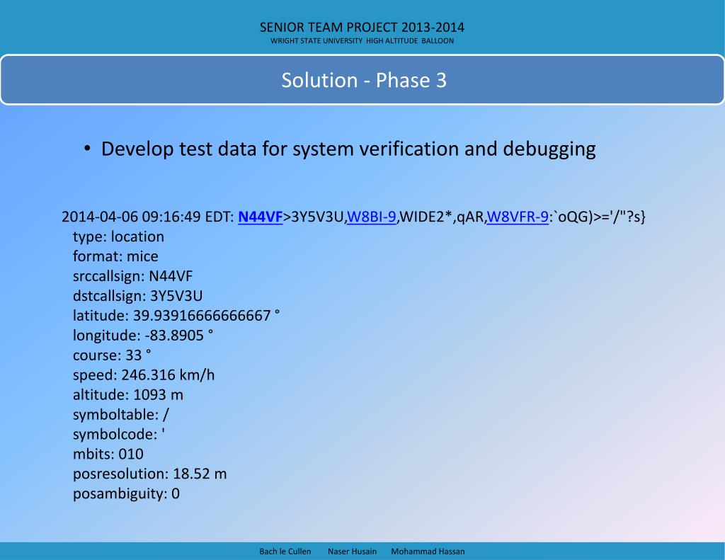Screen dimensions: 725x560
Task: Select the WIDE2*,qAR path text
Action: point(442,217)
